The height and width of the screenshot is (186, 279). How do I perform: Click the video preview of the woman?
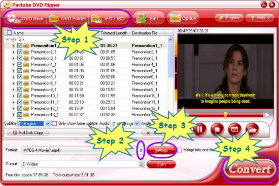(226, 71)
